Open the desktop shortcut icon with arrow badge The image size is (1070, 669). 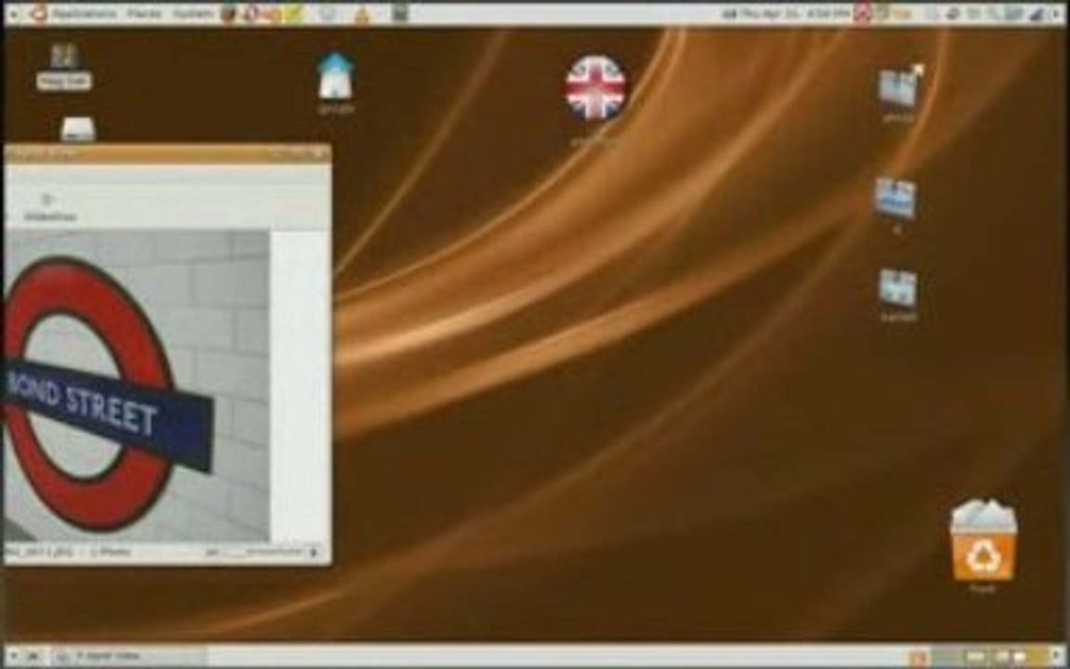pos(899,87)
